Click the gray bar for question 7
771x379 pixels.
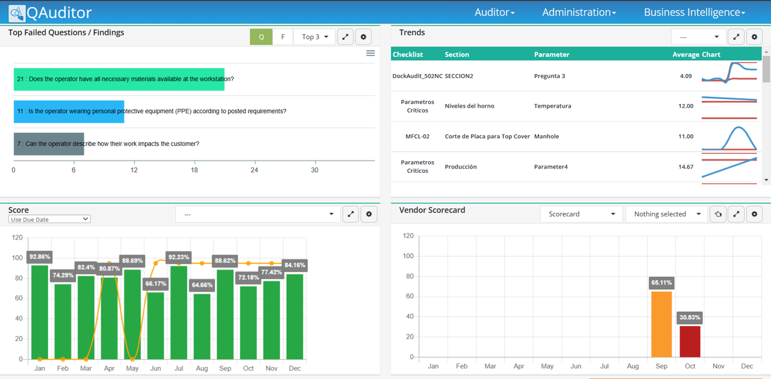[49, 144]
